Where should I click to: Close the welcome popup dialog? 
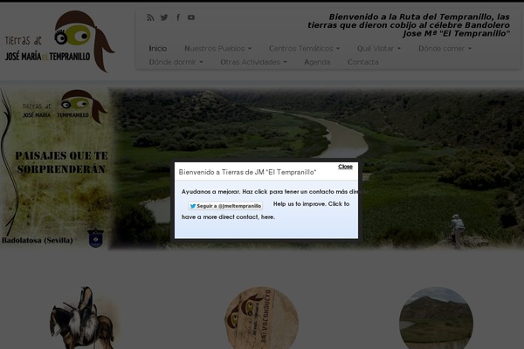(345, 167)
